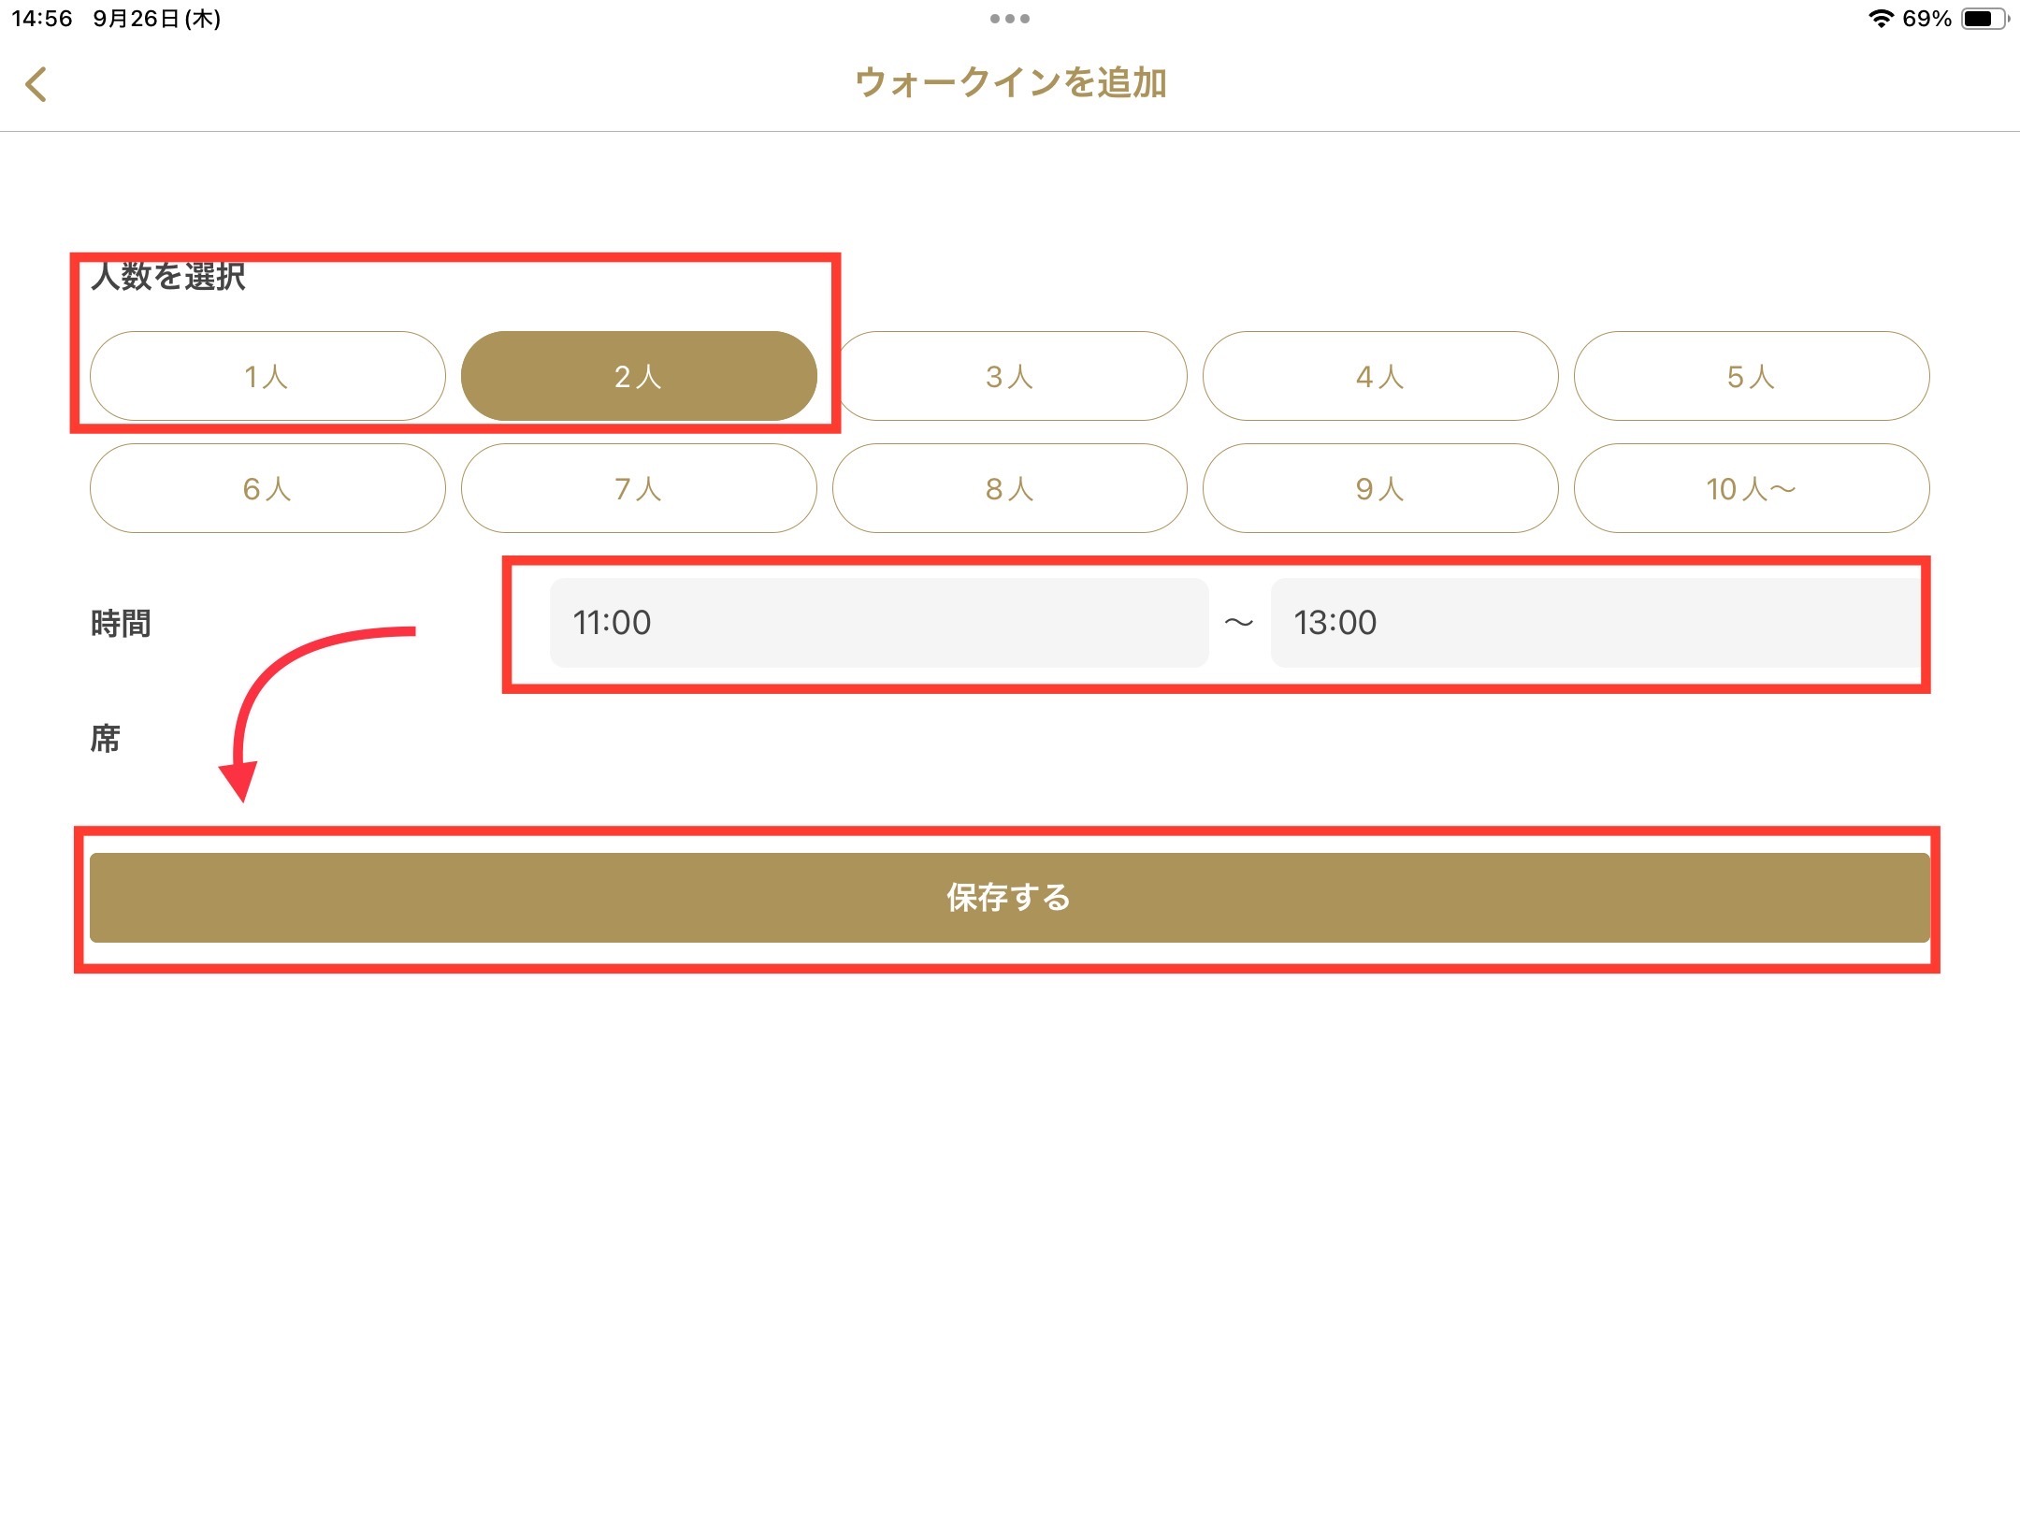This screenshot has width=2020, height=1515.
Task: Choose the 5人 option
Action: 1752,376
